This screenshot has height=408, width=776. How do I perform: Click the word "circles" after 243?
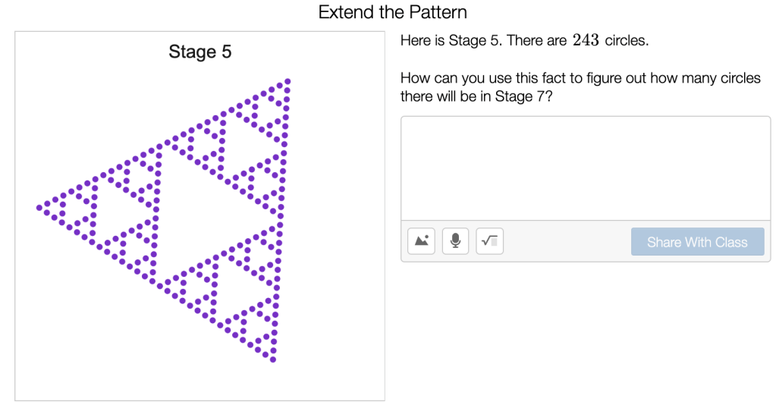pos(626,41)
